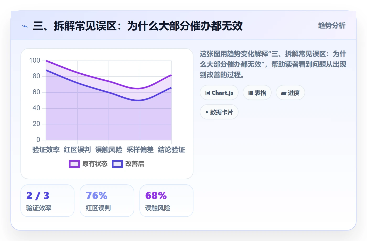
Task: Click the 68% 误触风险 stat card
Action: click(x=166, y=201)
